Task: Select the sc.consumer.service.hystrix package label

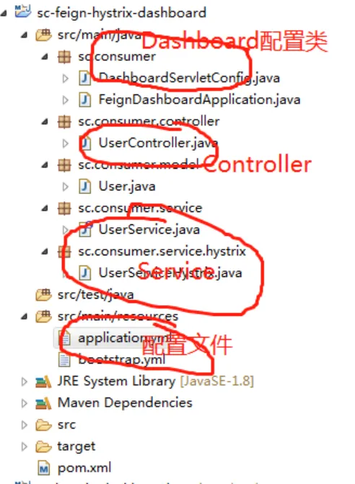Action: click(x=162, y=252)
